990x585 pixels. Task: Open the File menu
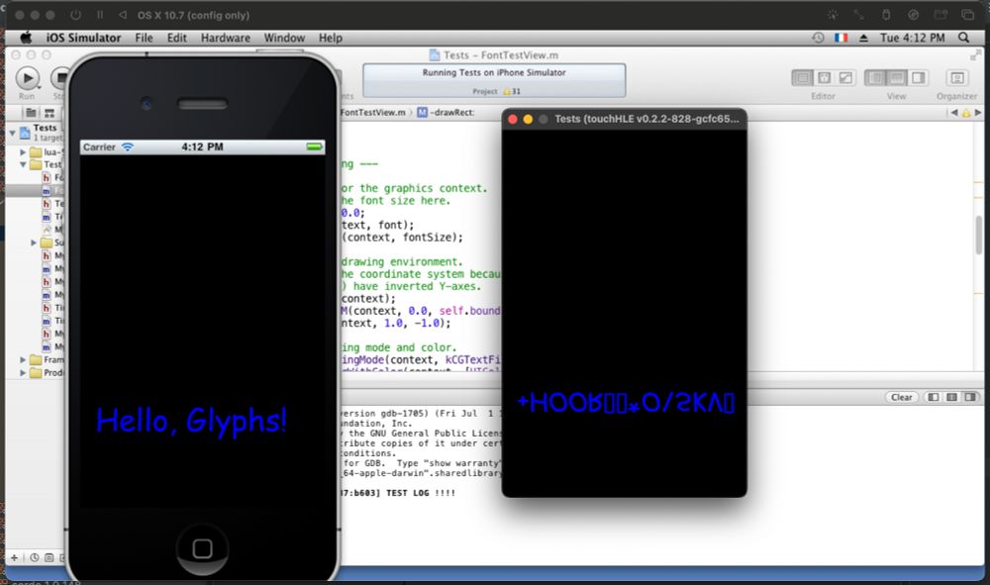click(144, 38)
